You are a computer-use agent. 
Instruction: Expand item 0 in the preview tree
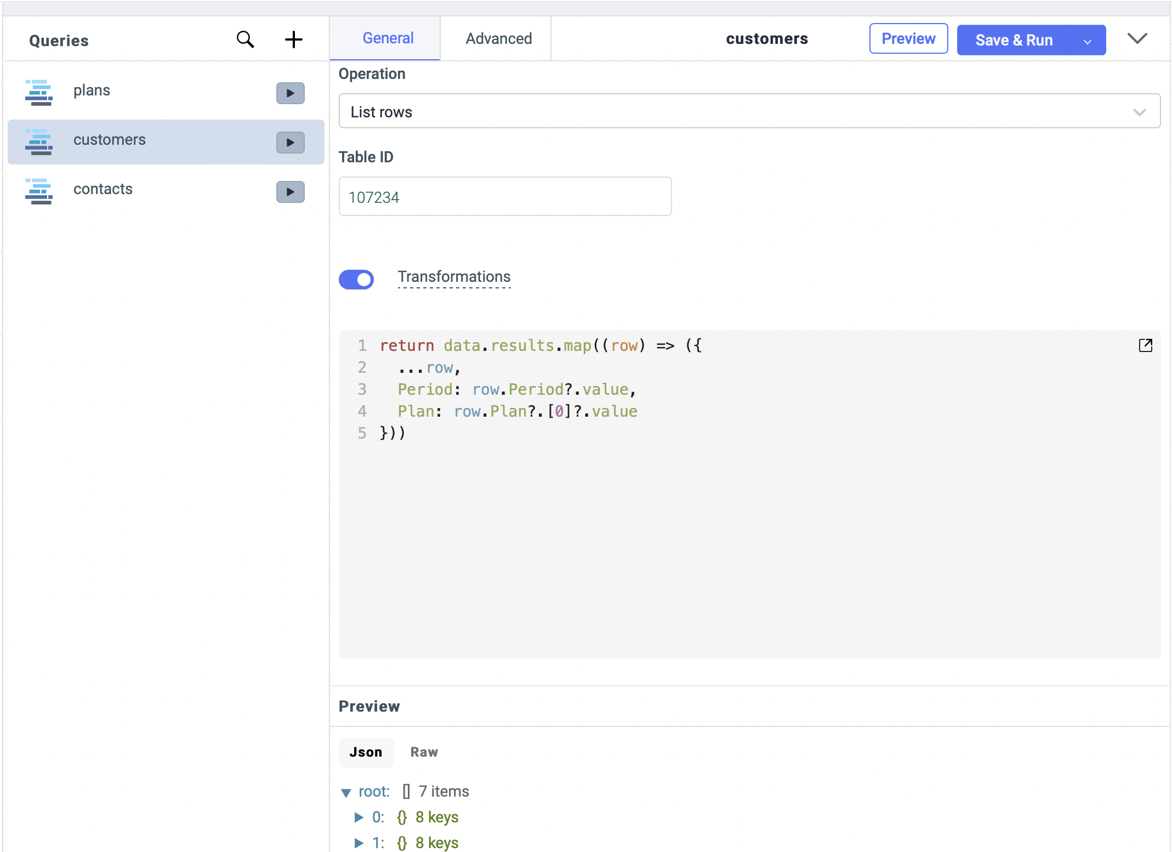[359, 817]
